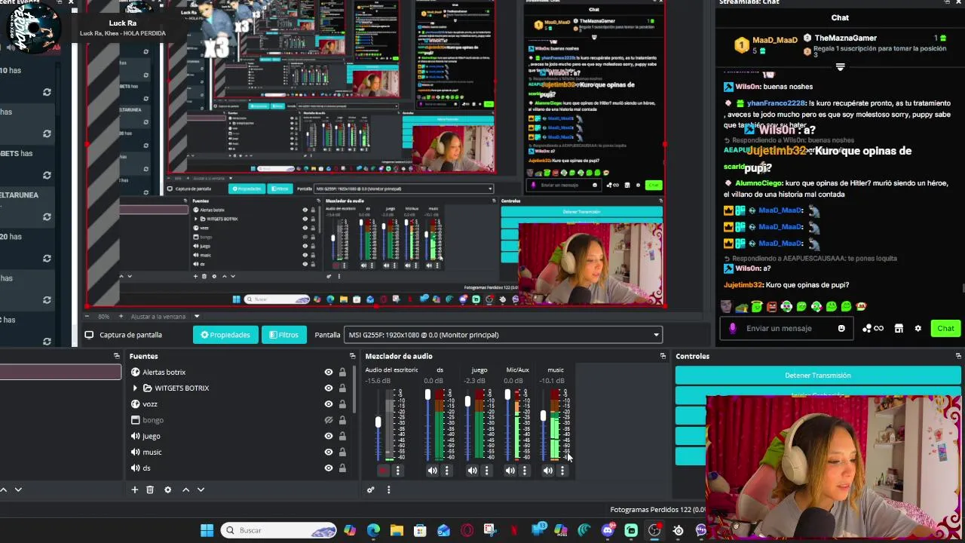This screenshot has width=965, height=543.
Task: Click AlumnoCiego username in chat
Action: (758, 183)
